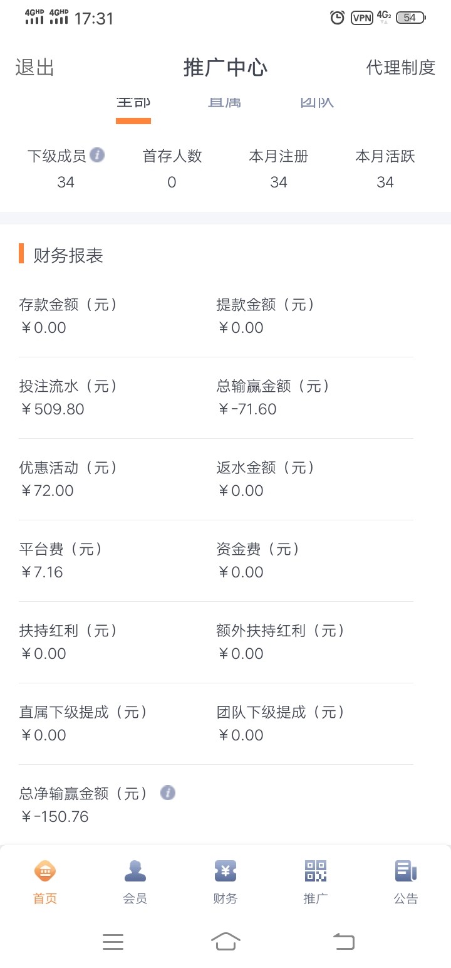Screen dimensions: 451x968
Task: Tap 退出 to exit
Action: [35, 68]
